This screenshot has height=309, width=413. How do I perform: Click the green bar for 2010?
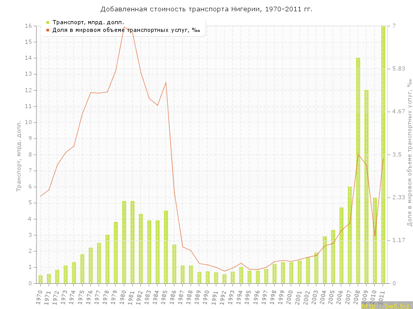pyautogui.click(x=375, y=241)
